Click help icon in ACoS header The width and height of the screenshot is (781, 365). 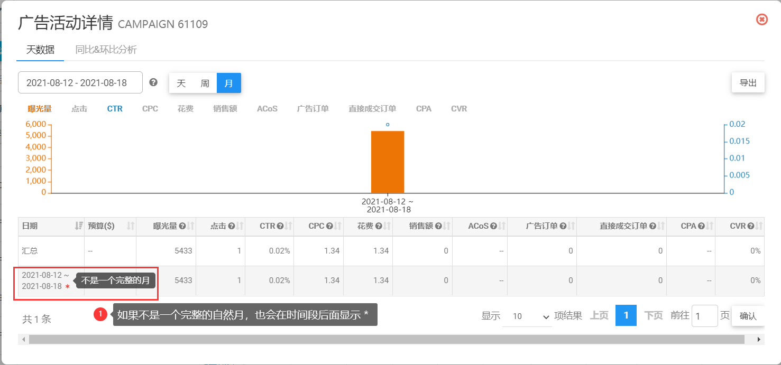pyautogui.click(x=493, y=226)
